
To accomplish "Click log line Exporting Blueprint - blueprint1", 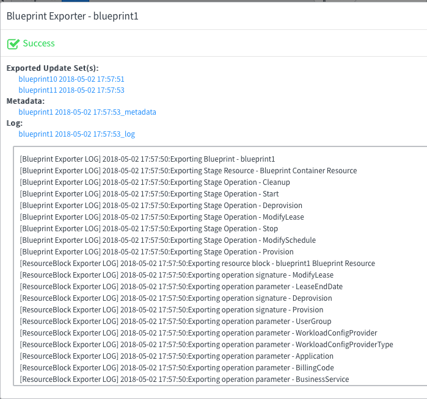I will (147, 159).
